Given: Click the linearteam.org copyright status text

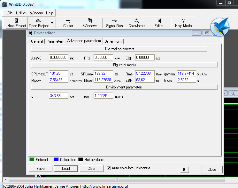Looking at the screenshot, I should tap(65, 186).
